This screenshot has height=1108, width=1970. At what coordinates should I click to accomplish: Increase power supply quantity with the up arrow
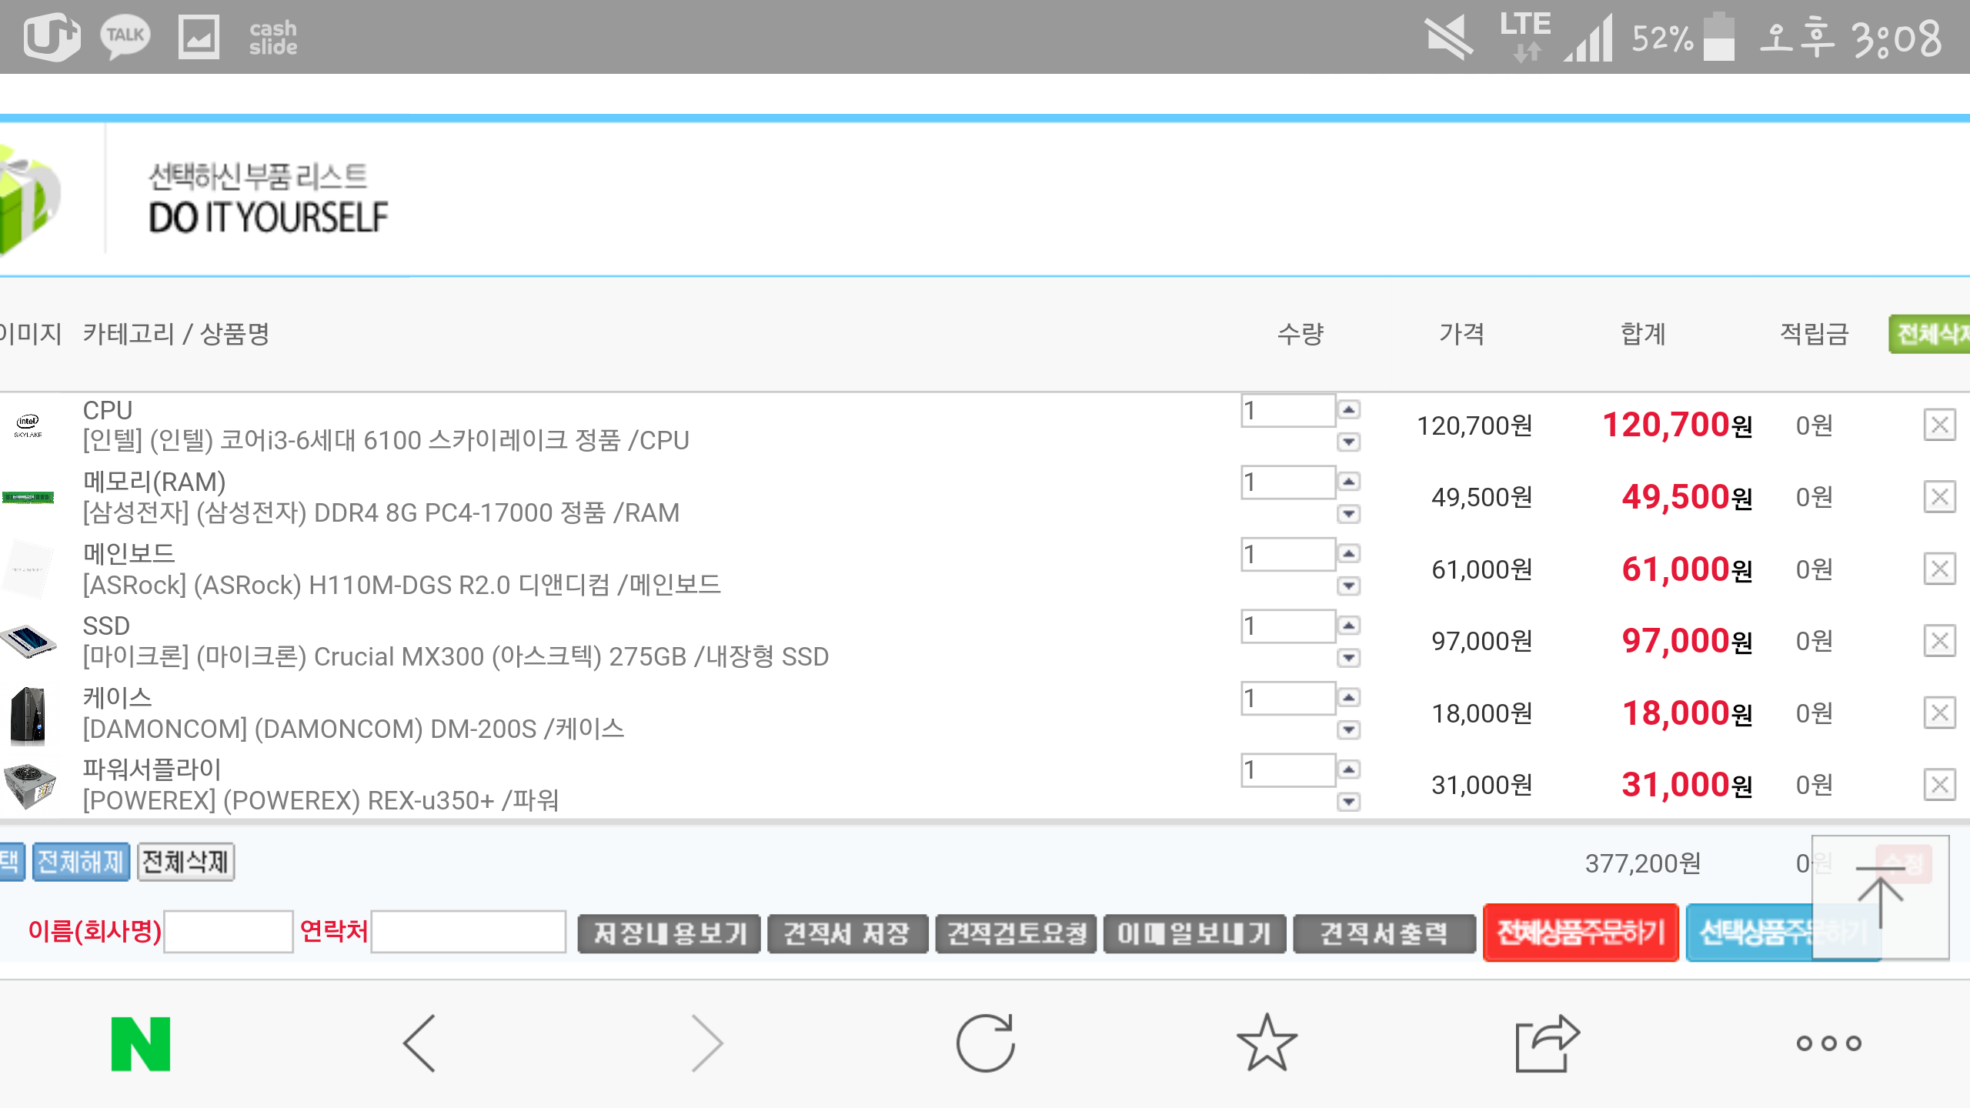tap(1349, 769)
